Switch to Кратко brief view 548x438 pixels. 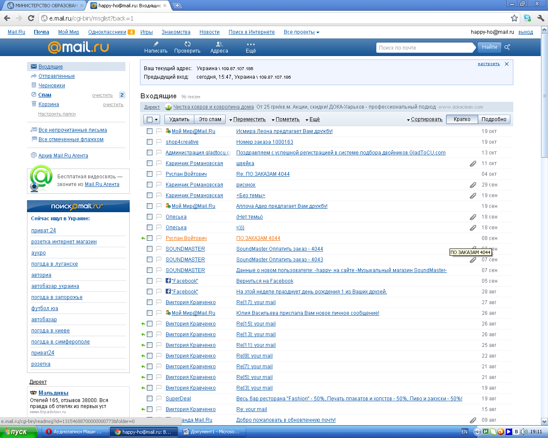[x=462, y=119]
